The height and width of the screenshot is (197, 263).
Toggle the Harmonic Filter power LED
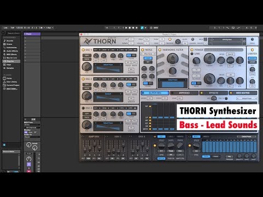click(160, 50)
